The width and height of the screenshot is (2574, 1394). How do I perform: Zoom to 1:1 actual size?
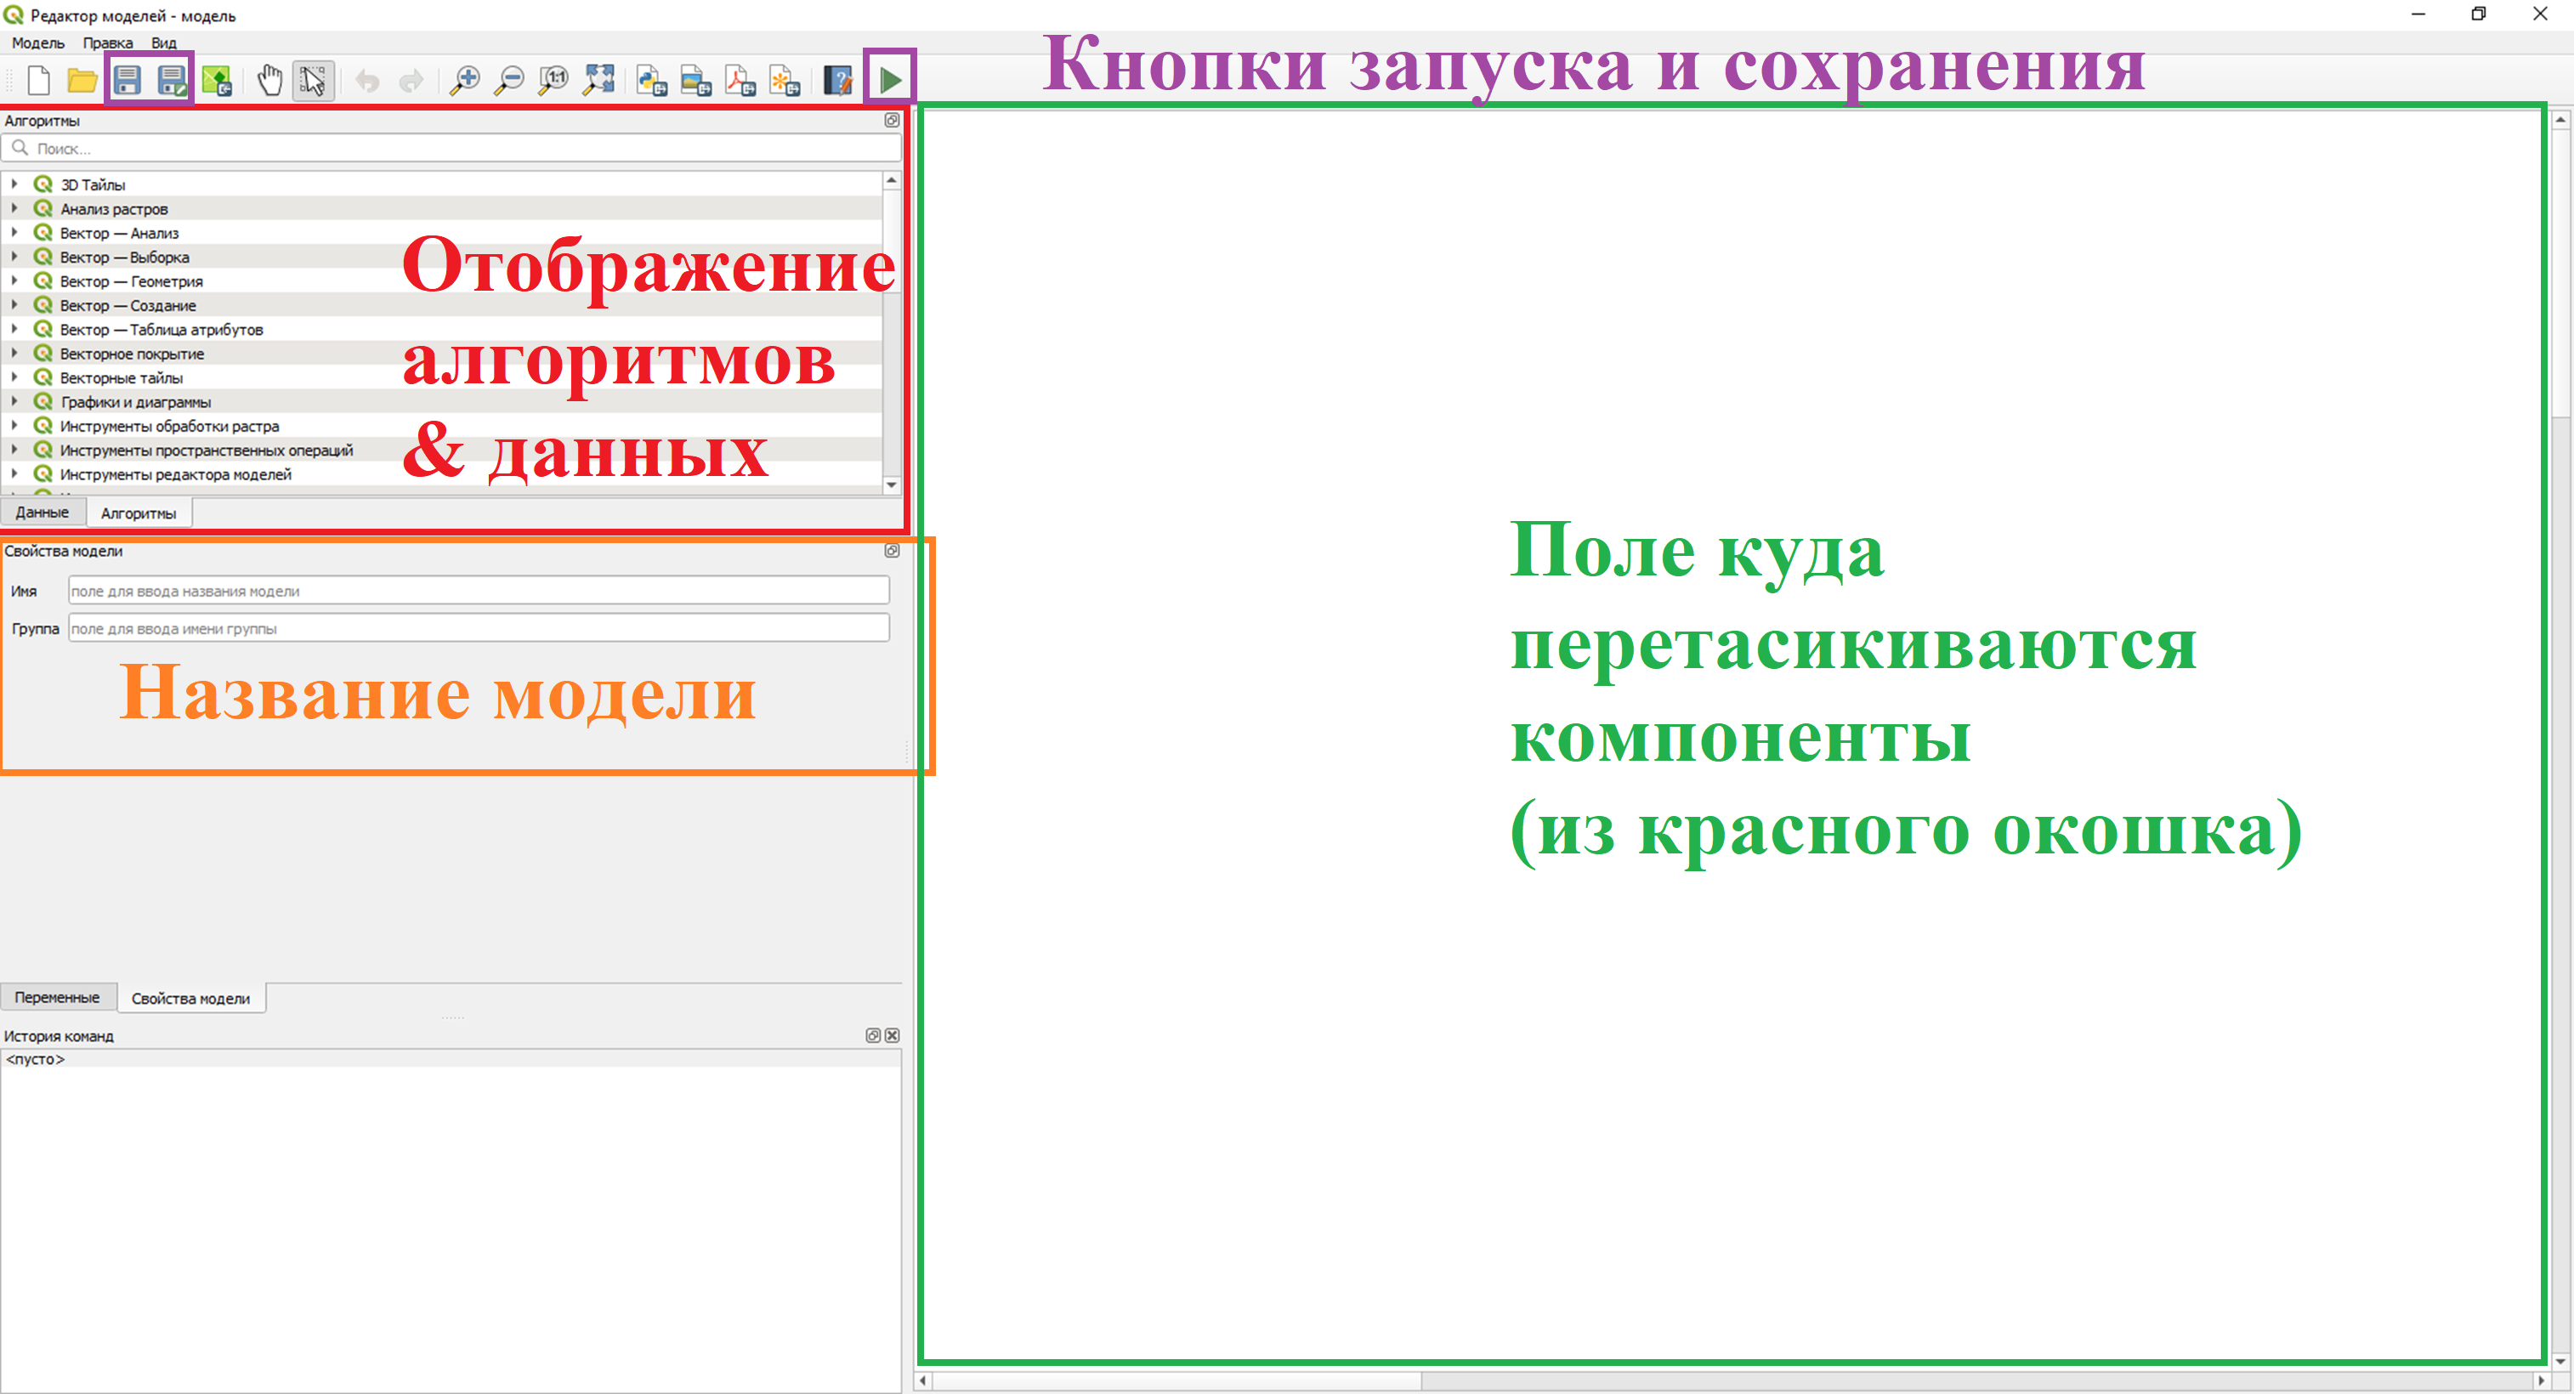click(553, 80)
